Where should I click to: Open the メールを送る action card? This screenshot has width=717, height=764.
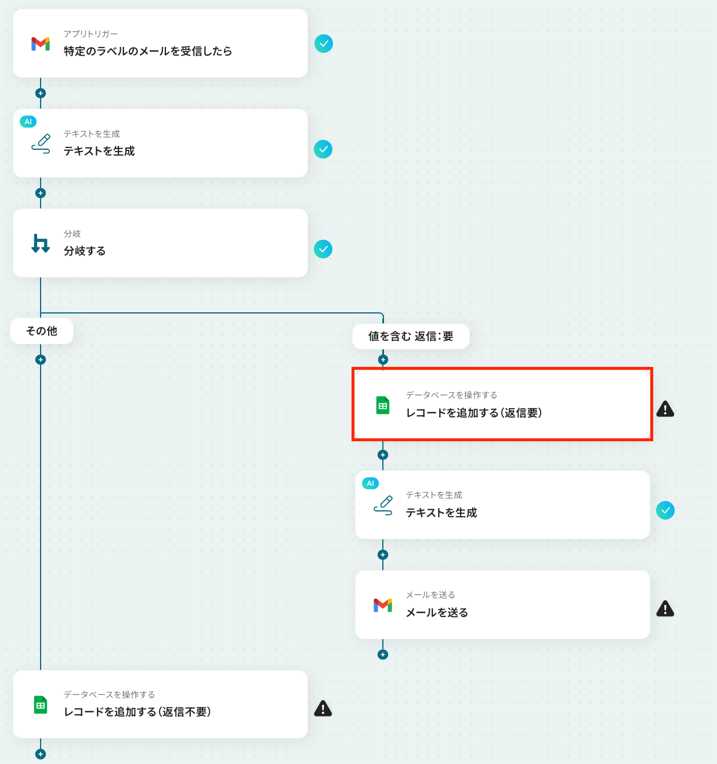[x=502, y=605]
